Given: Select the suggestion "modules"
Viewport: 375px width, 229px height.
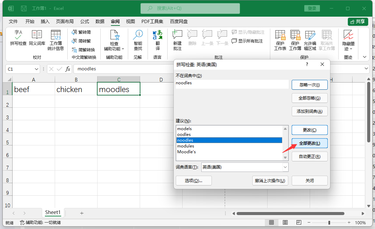Looking at the screenshot, I should 229,146.
